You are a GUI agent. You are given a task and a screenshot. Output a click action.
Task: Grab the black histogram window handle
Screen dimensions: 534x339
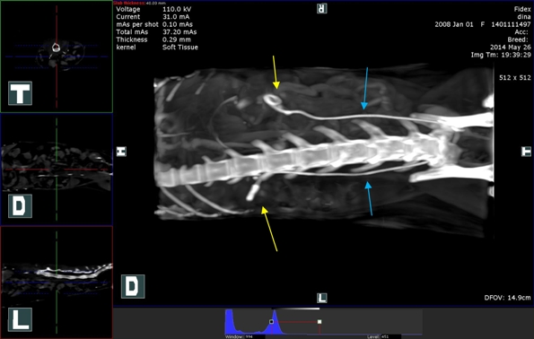pos(271,322)
